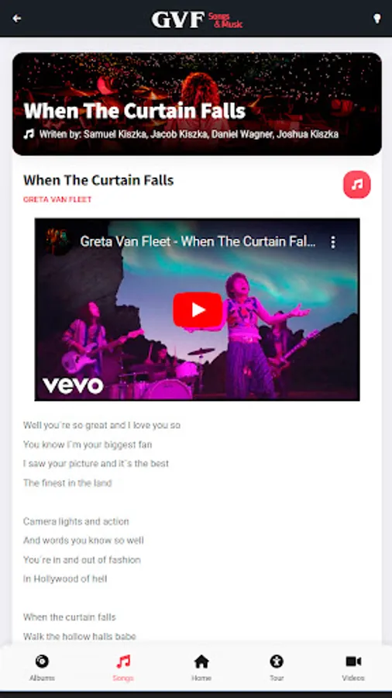Image resolution: width=392 pixels, height=698 pixels.
Task: Tap the channel avatar in video header
Action: coord(58,242)
